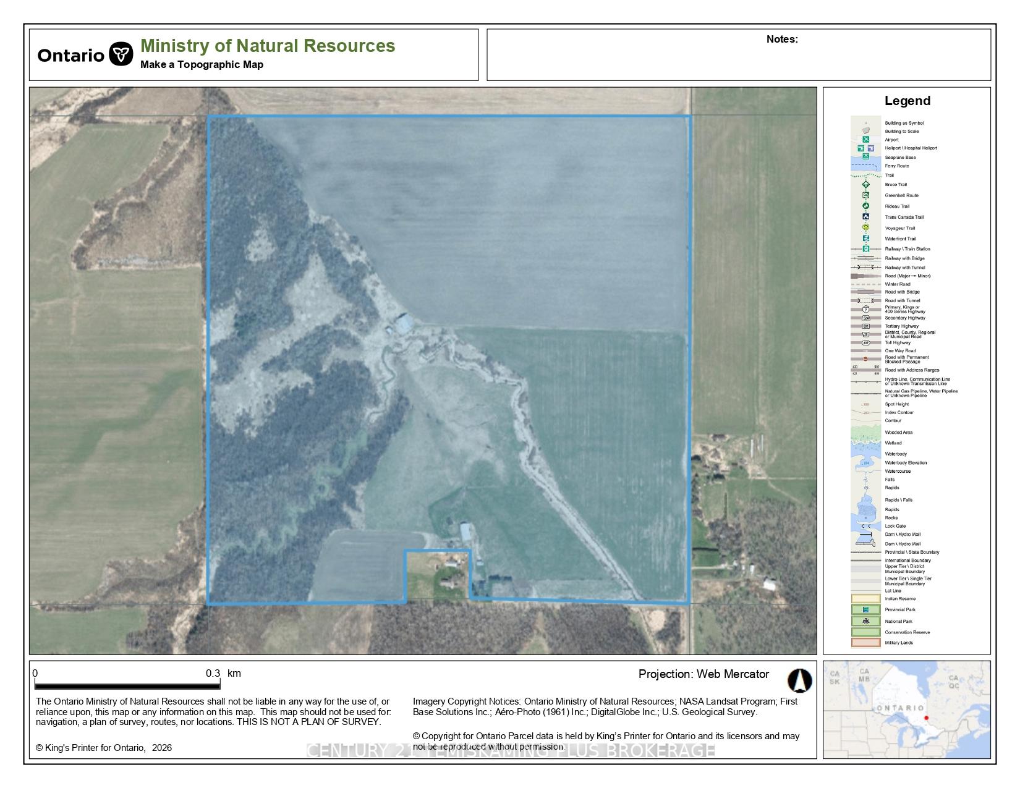Image resolution: width=1020 pixels, height=788 pixels.
Task: Click the "Waterbody Elevation" legend label
Action: [906, 463]
